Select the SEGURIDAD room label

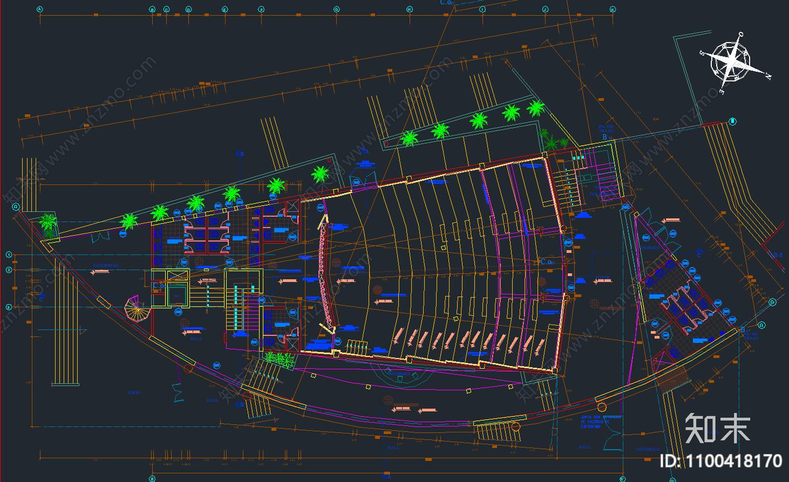tap(105, 266)
